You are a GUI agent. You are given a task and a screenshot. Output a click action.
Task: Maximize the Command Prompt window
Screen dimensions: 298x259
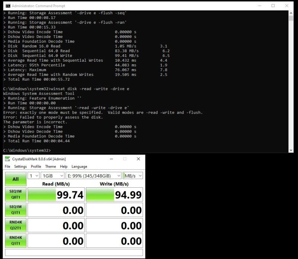pos(273,6)
